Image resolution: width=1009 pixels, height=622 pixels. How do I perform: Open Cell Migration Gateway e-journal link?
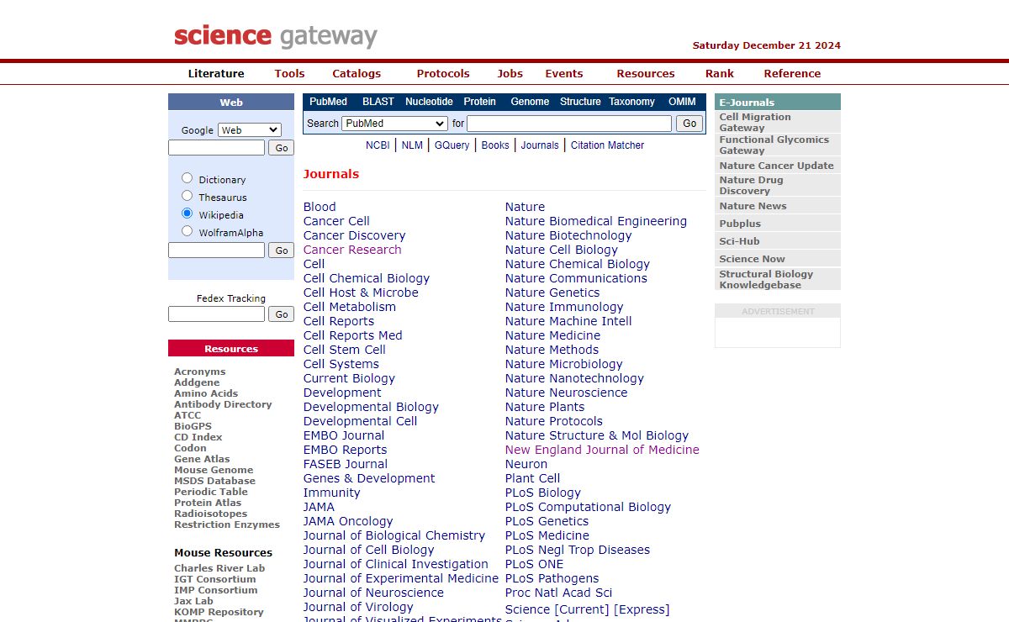[x=755, y=122]
